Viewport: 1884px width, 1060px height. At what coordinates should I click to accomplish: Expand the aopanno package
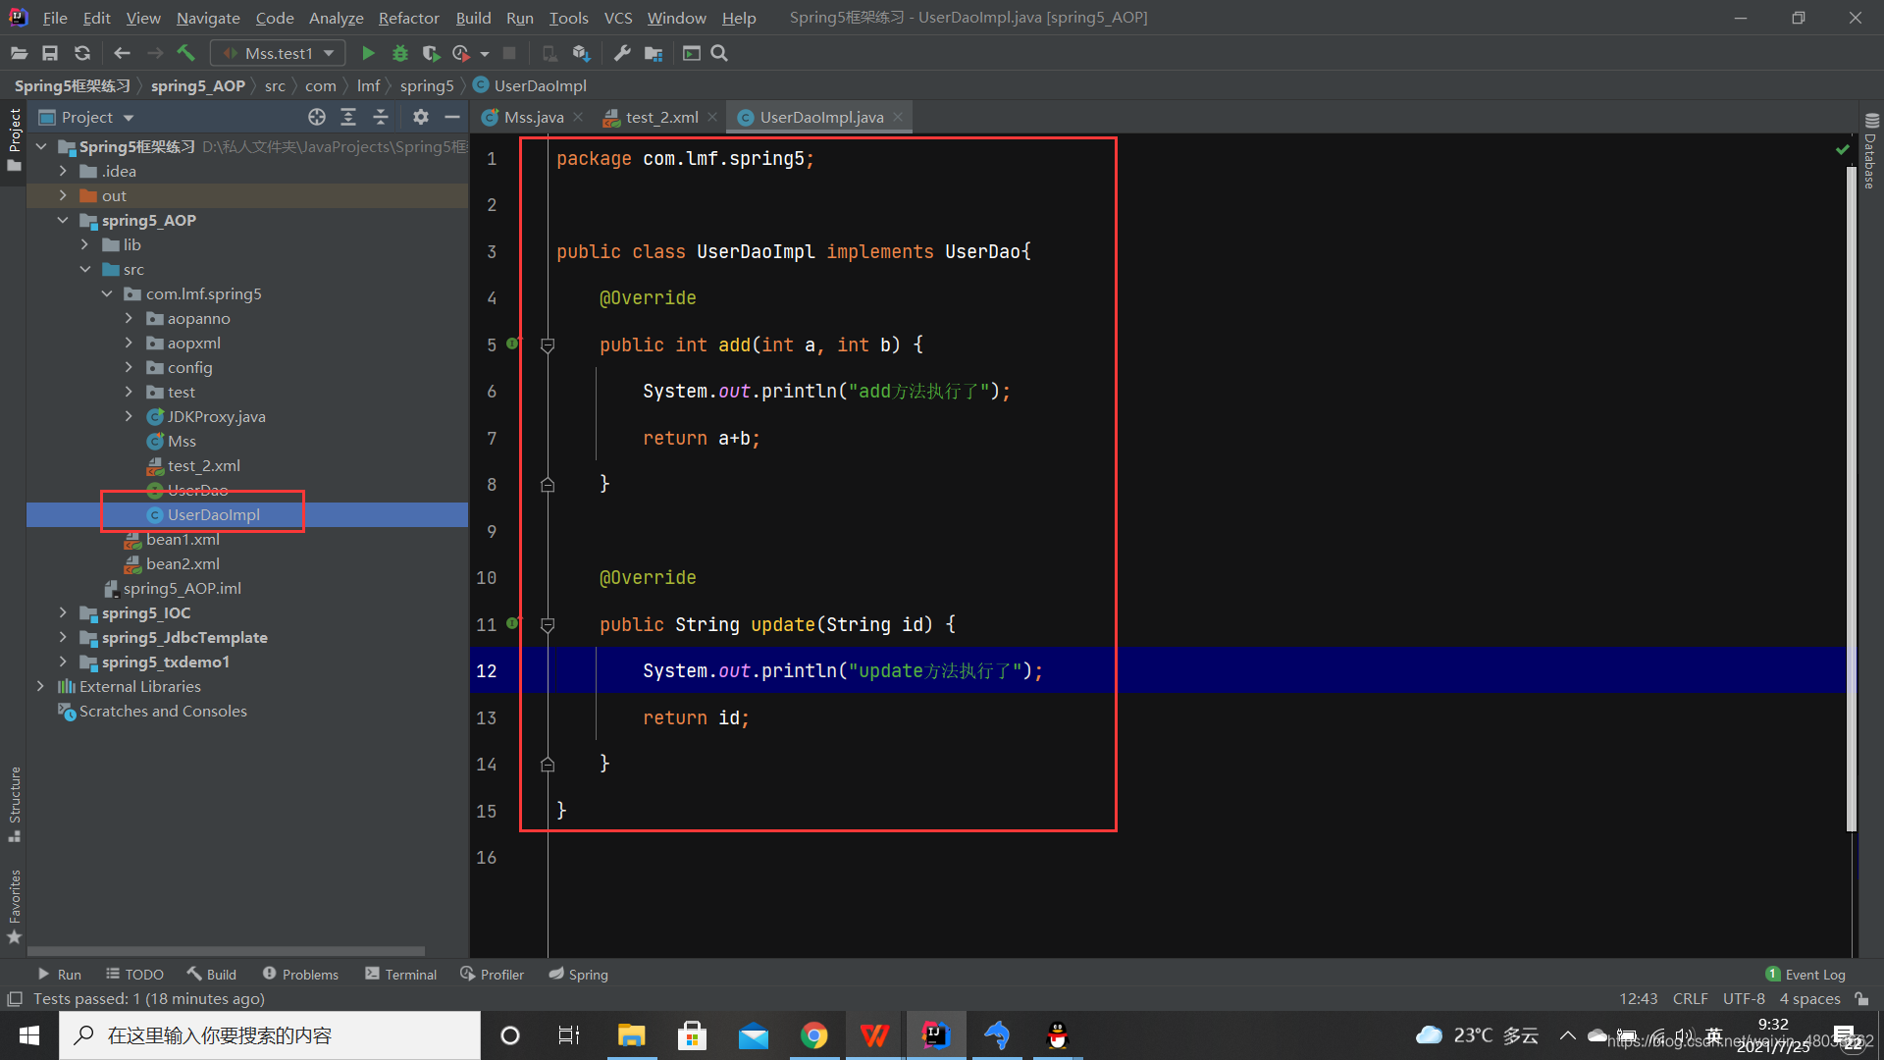pos(129,318)
